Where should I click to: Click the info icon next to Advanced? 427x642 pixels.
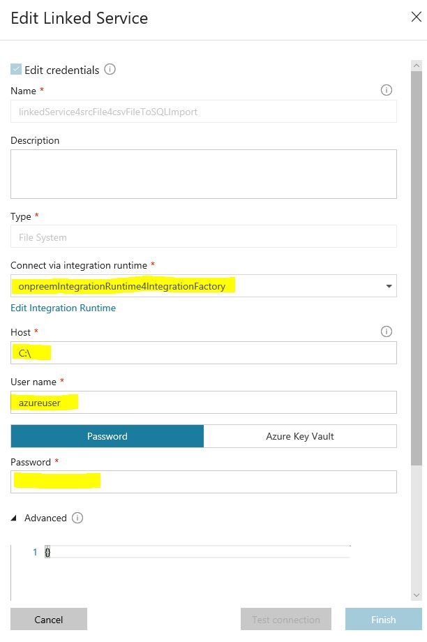(x=77, y=518)
